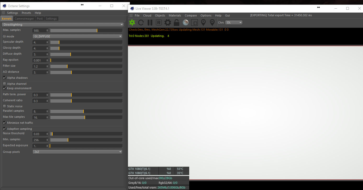Toggle the Alpha shadows checkbox
Viewport: 363px width, 190px height.
pos(4,78)
